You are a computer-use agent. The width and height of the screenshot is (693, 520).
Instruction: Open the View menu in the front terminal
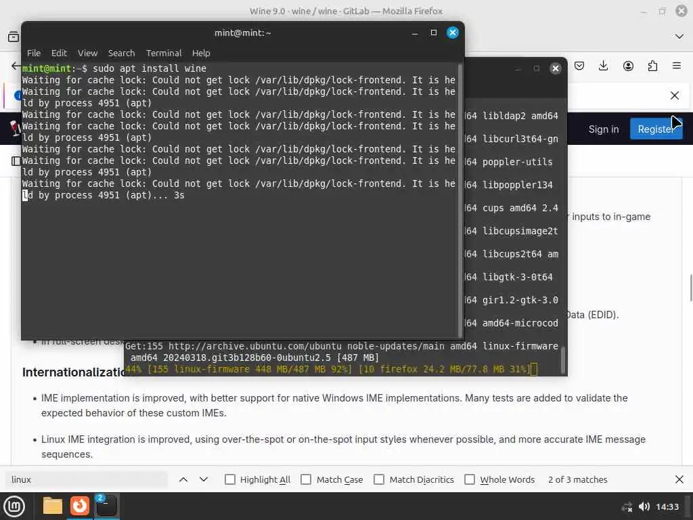pyautogui.click(x=87, y=53)
